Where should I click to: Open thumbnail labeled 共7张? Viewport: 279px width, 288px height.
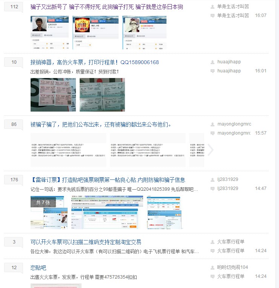(x=49, y=212)
